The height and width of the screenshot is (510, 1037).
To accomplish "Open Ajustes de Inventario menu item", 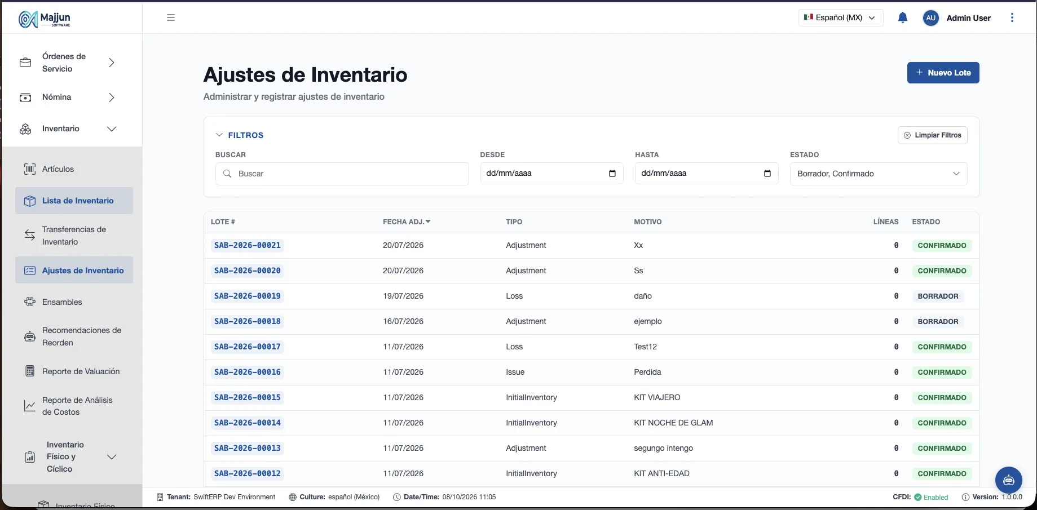I will [x=74, y=270].
